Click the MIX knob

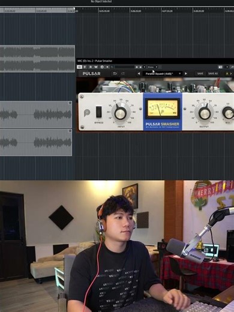[x=228, y=113]
